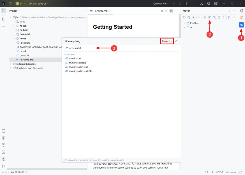Open Search Everywhere magnifier
Image resolution: width=245 pixels, height=175 pixels.
209,3
